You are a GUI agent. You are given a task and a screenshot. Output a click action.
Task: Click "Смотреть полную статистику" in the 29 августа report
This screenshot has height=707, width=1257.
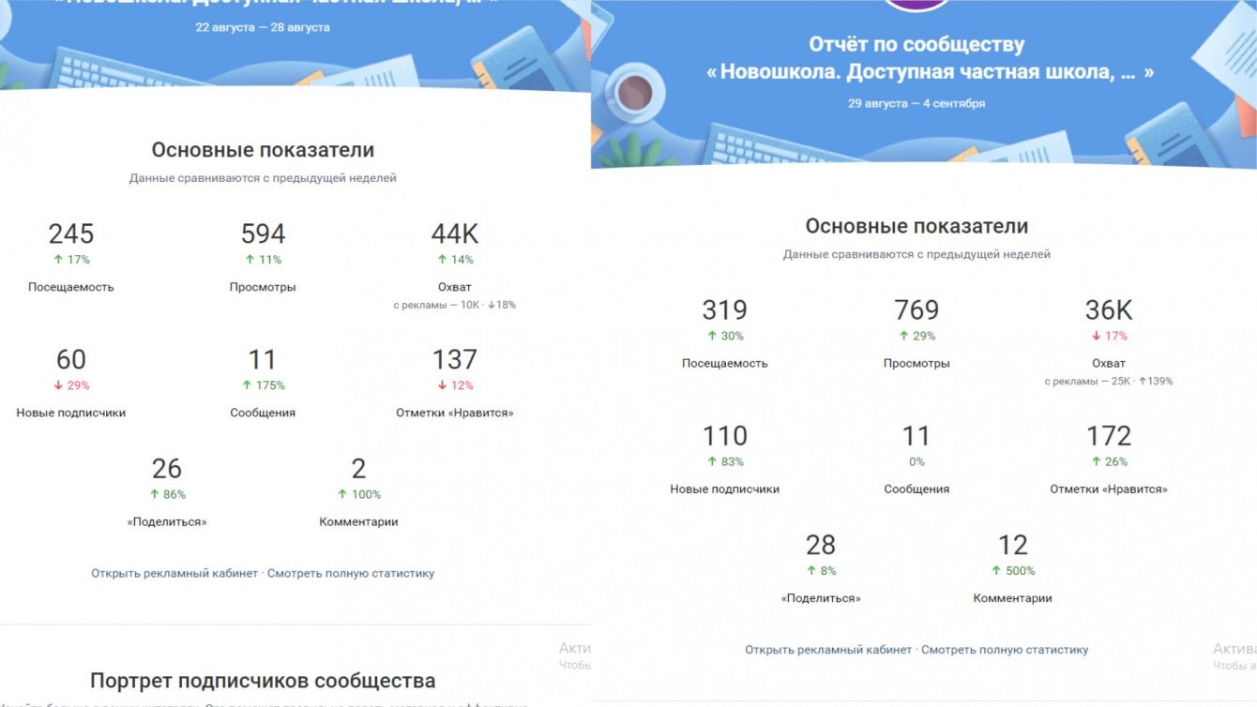click(x=1005, y=649)
